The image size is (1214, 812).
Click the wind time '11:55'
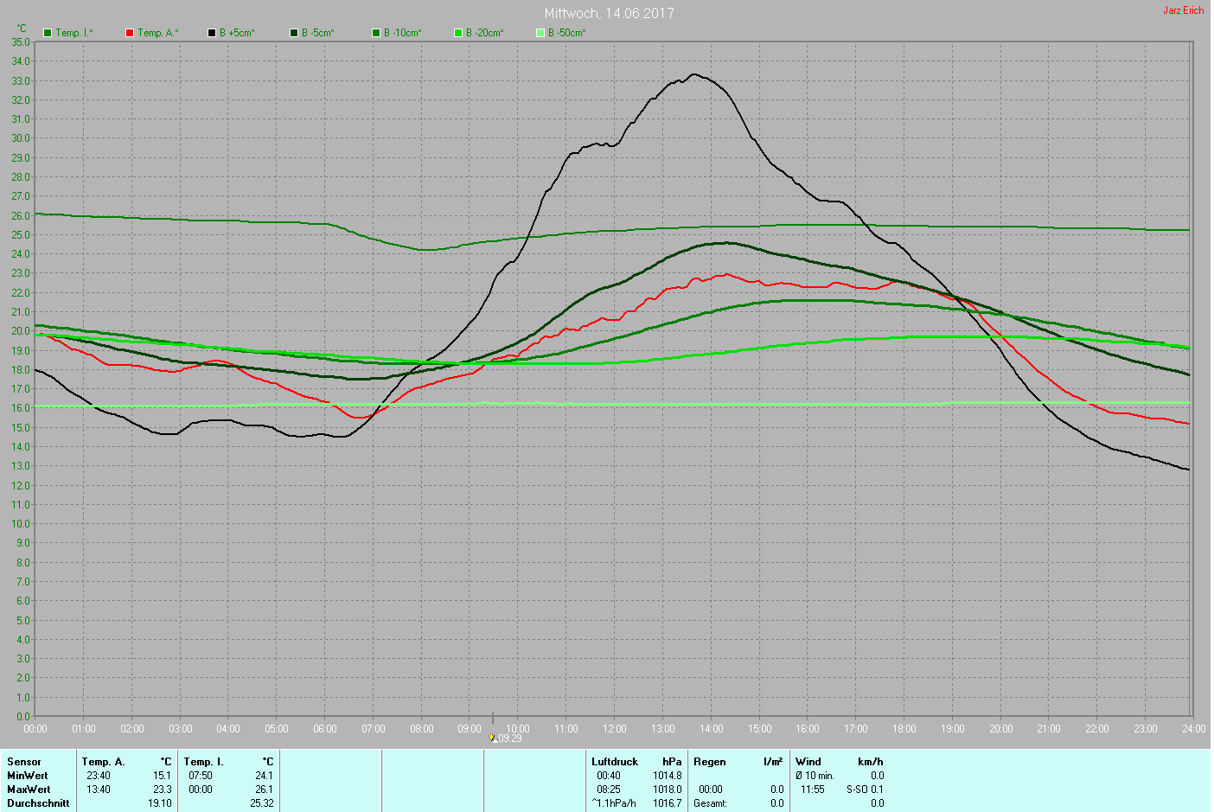pos(813,790)
